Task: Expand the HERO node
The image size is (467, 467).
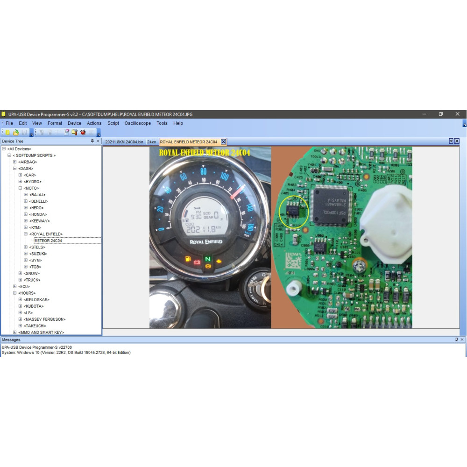Action: point(26,208)
